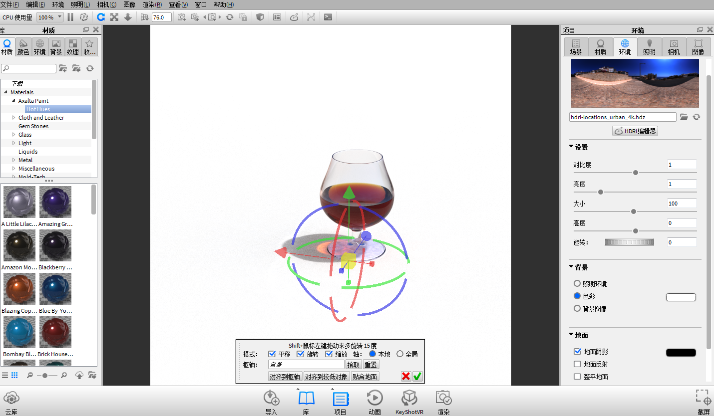Switch to the 纹理 (textures) library tab
The width and height of the screenshot is (714, 416).
73,47
